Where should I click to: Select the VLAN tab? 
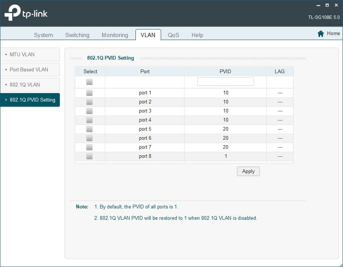coord(148,35)
